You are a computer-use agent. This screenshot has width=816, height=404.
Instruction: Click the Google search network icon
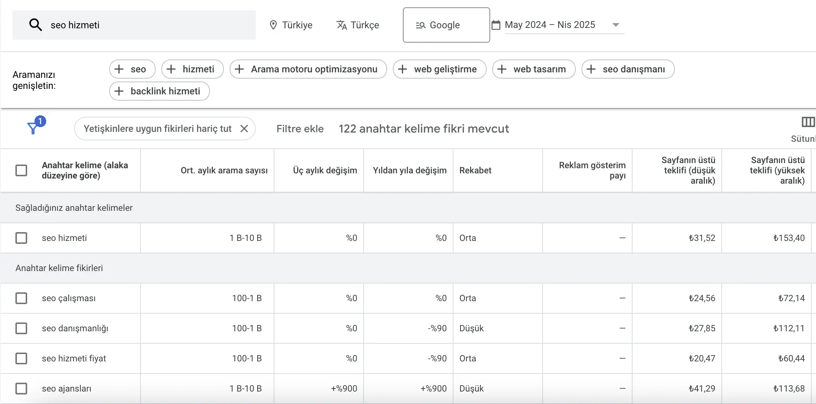pyautogui.click(x=420, y=25)
